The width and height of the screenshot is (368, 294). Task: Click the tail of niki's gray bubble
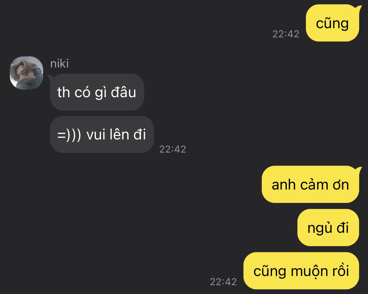[x=51, y=78]
